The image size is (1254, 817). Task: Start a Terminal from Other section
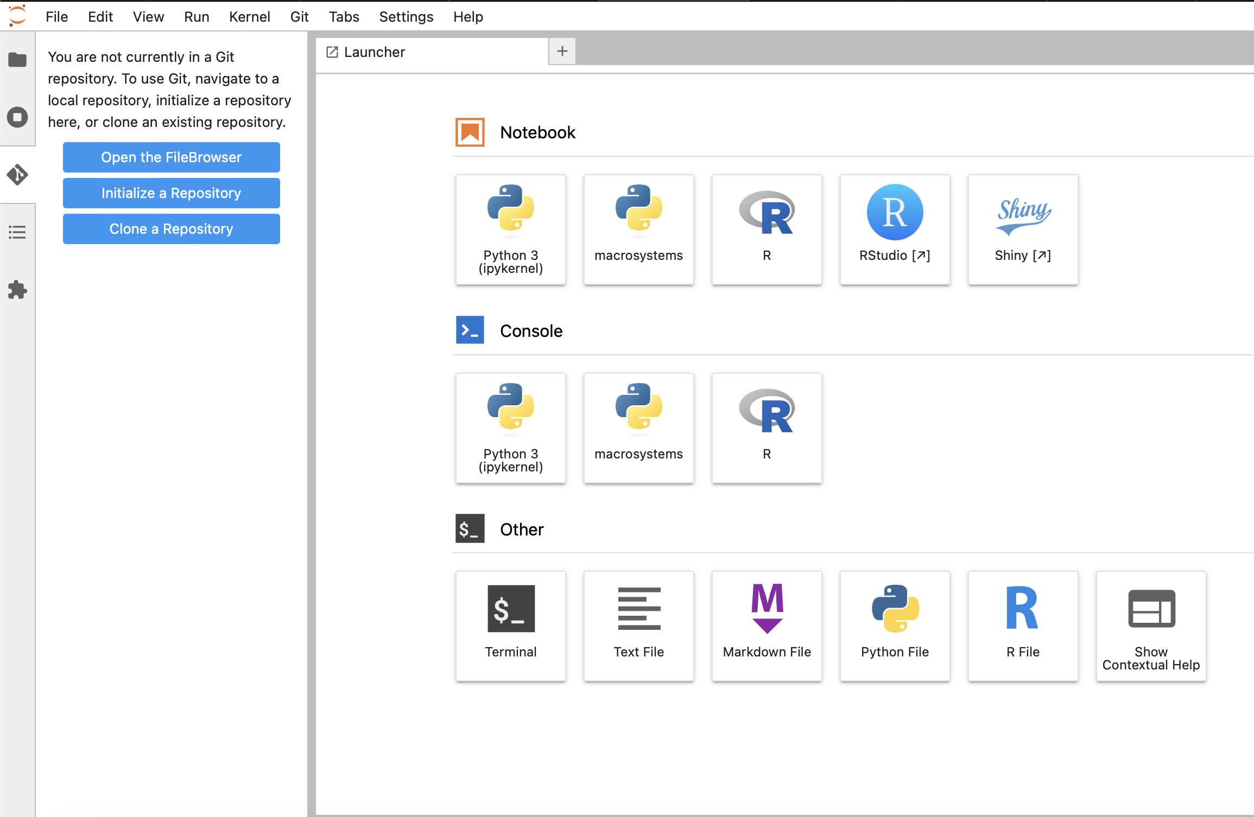[510, 625]
